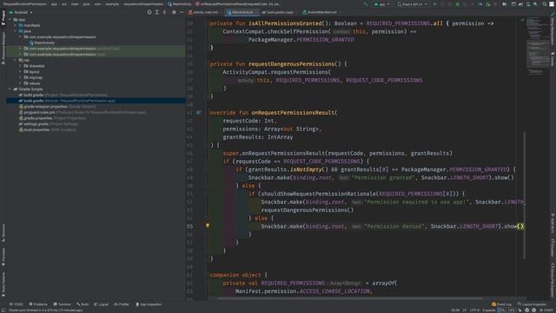
Task: Click the Search Everywhere magnifier icon
Action: click(x=545, y=4)
